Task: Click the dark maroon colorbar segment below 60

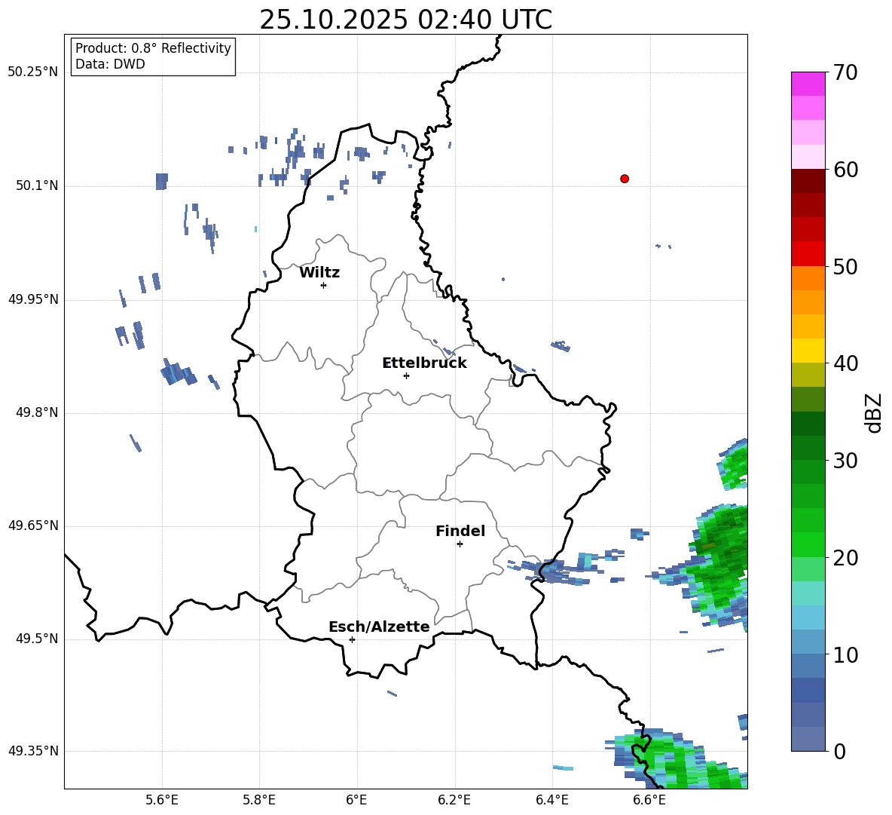Action: (x=808, y=181)
